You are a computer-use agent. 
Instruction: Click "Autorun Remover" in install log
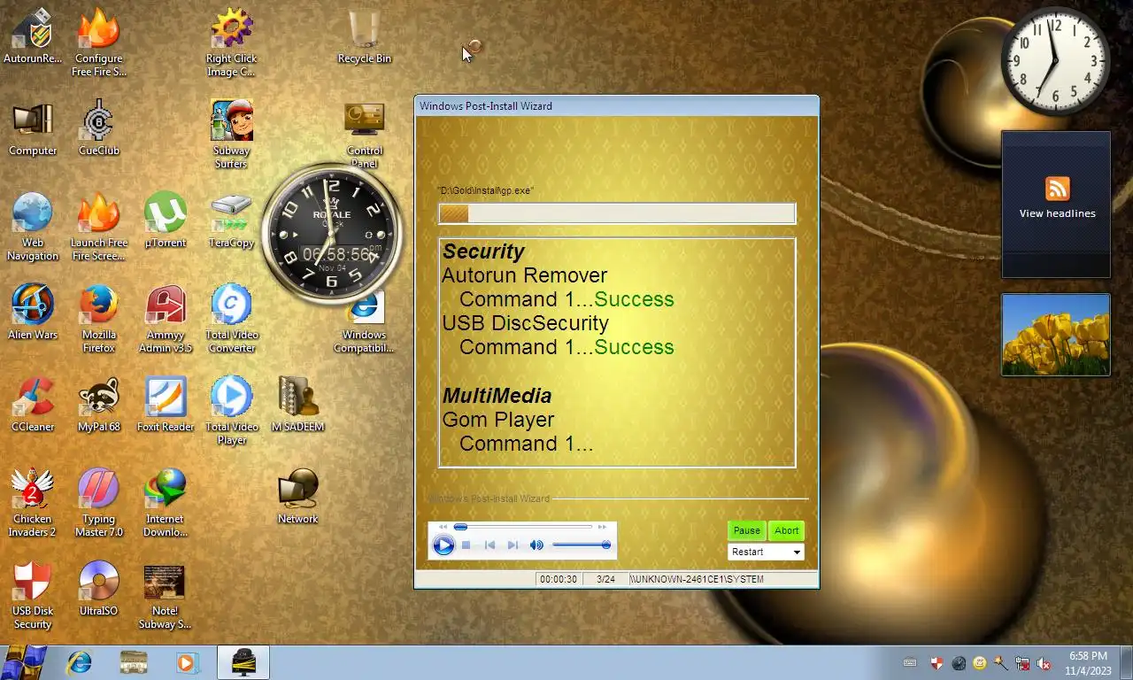525,275
